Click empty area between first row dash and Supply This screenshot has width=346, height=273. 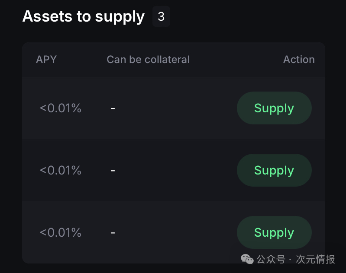(x=173, y=108)
